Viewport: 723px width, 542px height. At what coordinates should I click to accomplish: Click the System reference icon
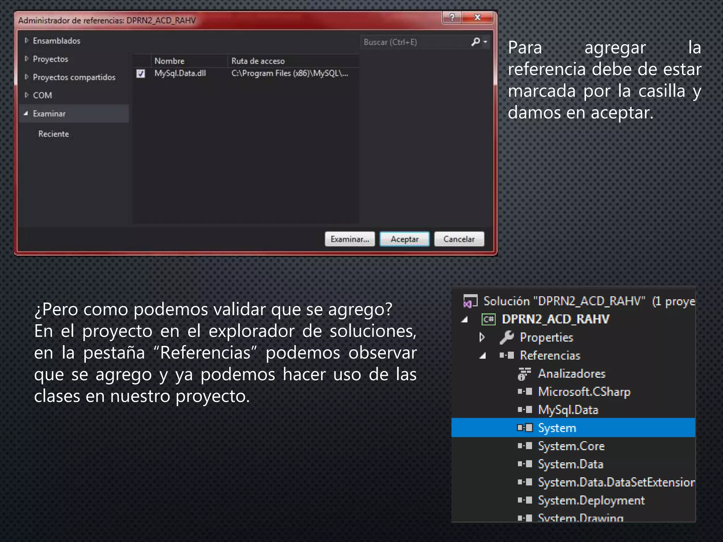(x=525, y=428)
